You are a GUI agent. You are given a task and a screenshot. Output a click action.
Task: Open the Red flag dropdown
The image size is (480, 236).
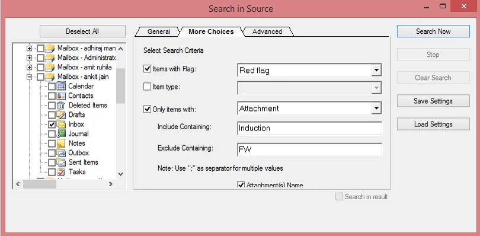coord(376,70)
